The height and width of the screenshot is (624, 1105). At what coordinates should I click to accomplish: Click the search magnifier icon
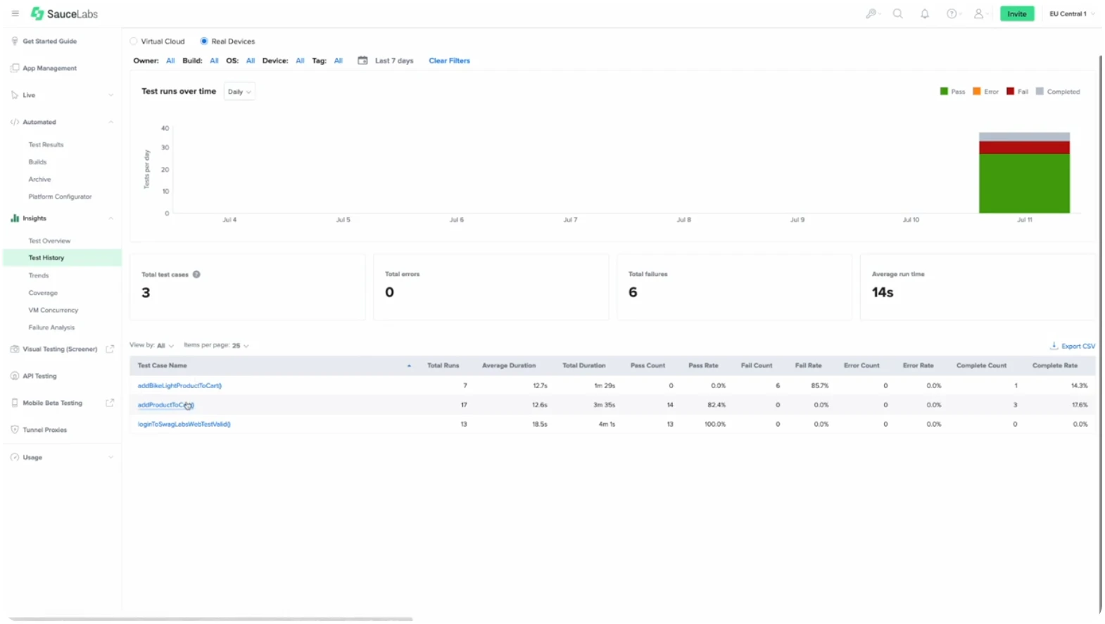coord(898,13)
